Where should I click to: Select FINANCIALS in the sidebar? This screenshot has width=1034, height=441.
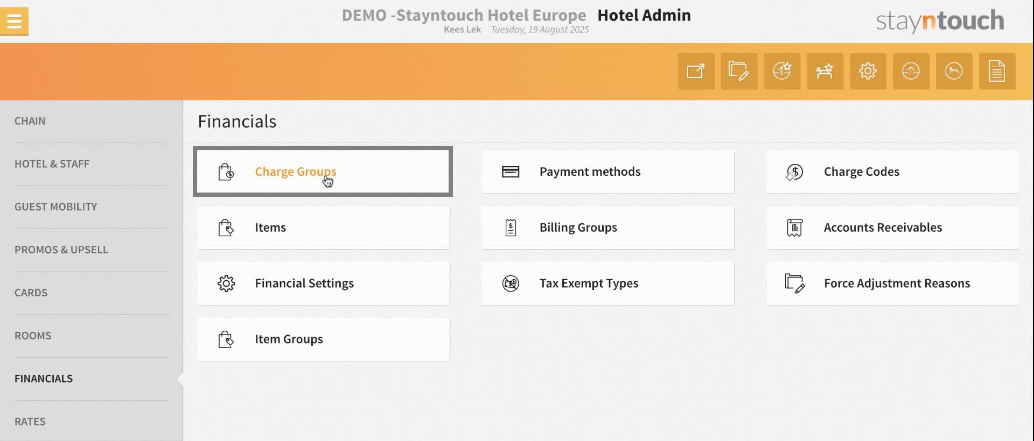[44, 379]
